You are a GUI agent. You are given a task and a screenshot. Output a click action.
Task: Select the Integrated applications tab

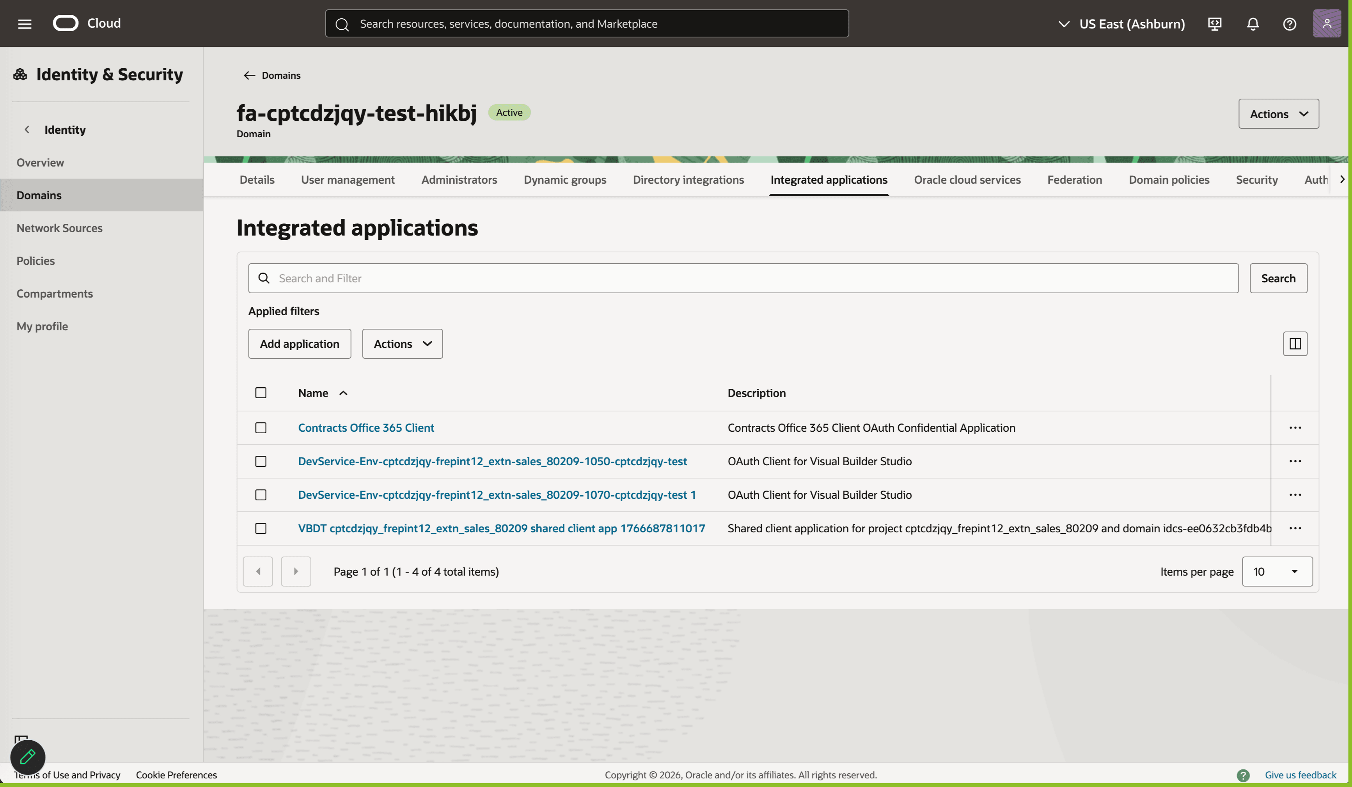tap(829, 180)
